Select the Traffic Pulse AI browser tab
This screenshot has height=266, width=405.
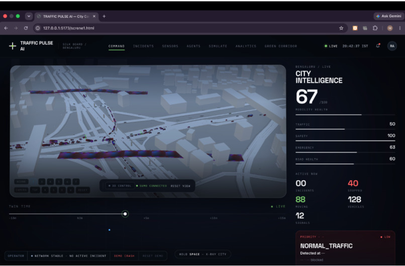coord(66,16)
